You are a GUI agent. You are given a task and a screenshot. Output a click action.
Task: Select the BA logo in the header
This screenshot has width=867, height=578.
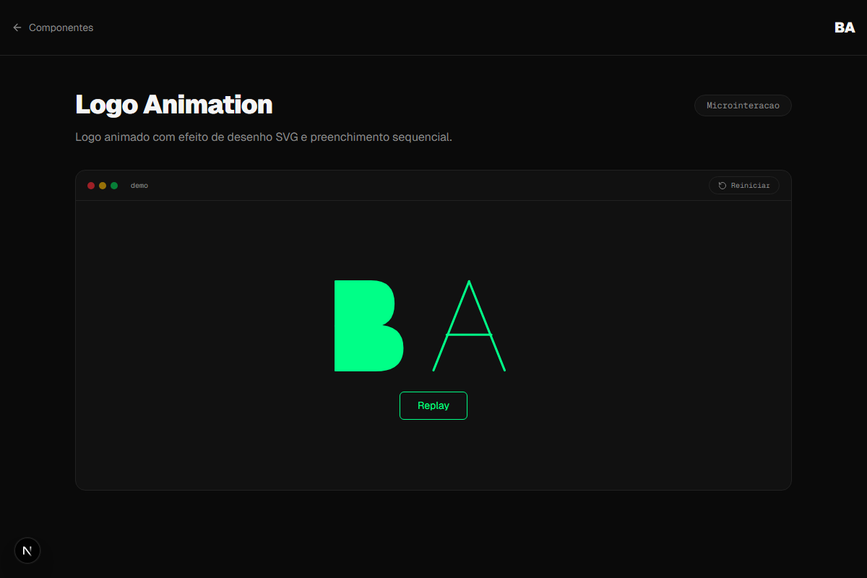(844, 28)
